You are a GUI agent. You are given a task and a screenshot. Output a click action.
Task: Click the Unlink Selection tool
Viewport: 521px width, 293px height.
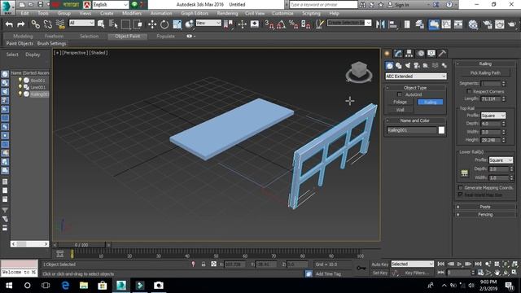(48, 24)
